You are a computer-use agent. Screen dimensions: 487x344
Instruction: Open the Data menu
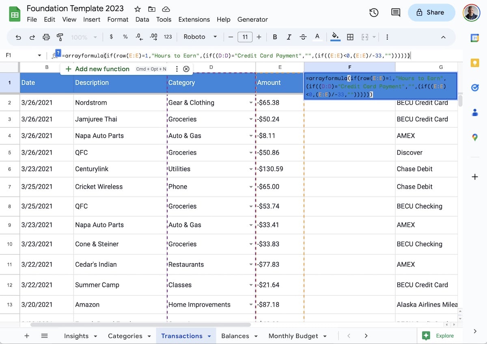pos(142,19)
